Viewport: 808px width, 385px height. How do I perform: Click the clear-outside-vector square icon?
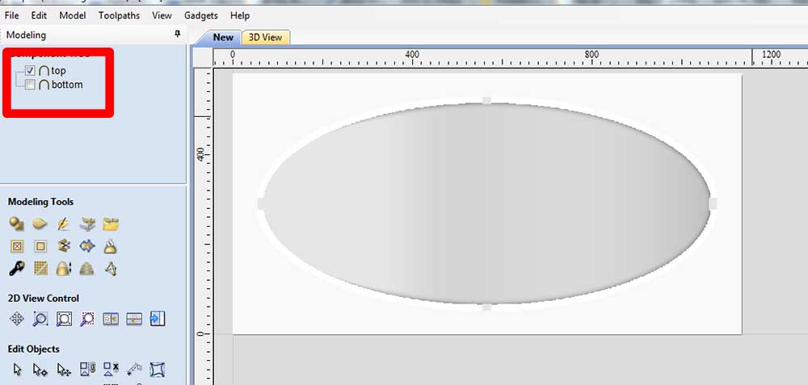tap(40, 246)
